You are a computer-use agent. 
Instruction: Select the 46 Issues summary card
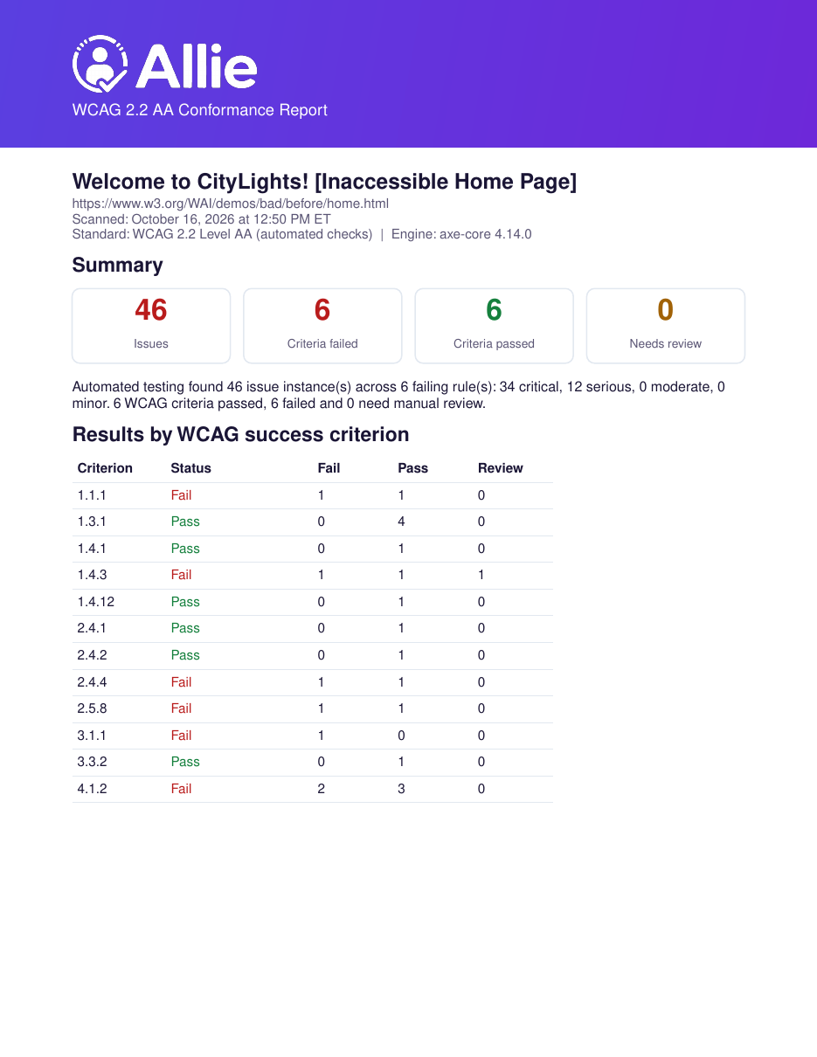pos(151,326)
